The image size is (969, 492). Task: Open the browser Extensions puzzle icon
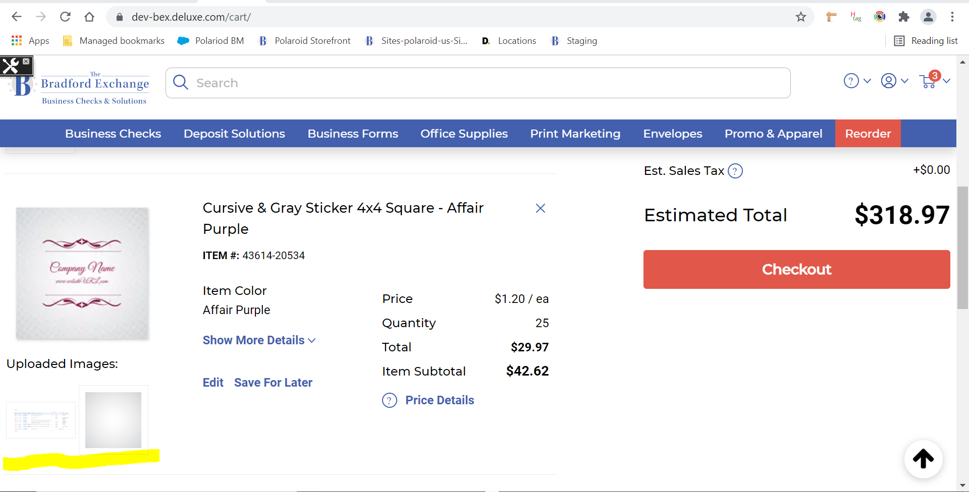[x=904, y=17]
